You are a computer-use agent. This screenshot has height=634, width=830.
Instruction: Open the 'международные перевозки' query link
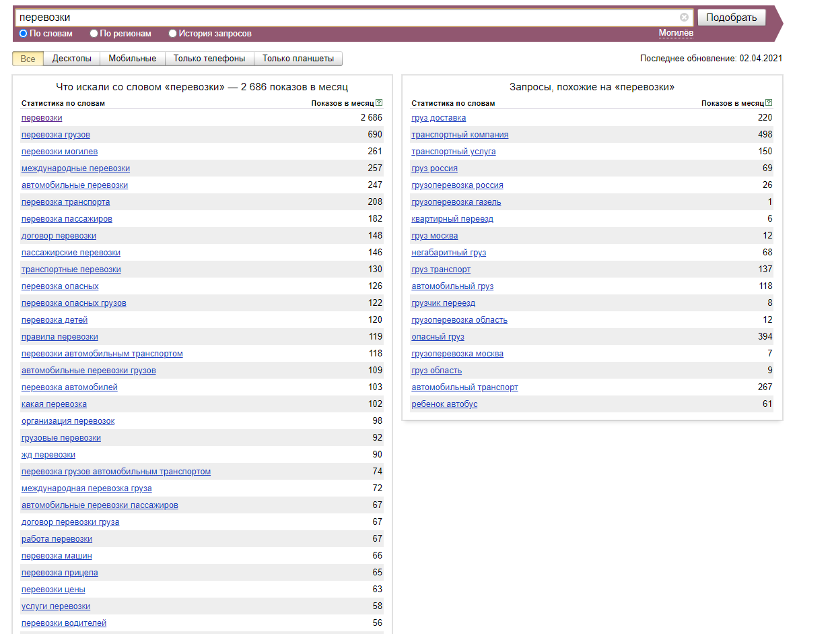coord(75,168)
